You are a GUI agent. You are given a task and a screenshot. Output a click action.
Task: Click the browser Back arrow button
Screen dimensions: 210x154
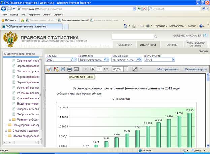[4, 9]
